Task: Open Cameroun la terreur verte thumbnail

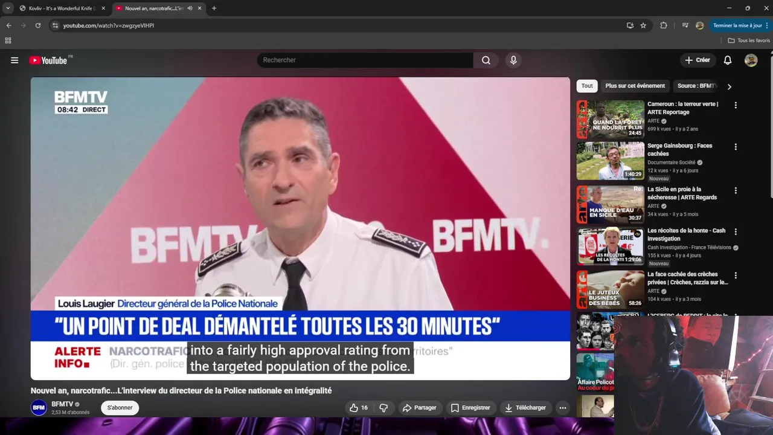Action: pyautogui.click(x=610, y=119)
